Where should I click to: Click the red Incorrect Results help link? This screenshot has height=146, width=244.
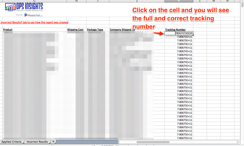(34, 22)
